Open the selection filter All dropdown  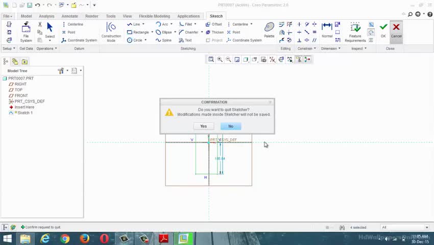405,227
